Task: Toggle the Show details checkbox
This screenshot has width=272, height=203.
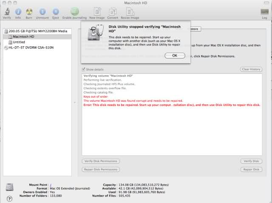Action: [x=83, y=69]
